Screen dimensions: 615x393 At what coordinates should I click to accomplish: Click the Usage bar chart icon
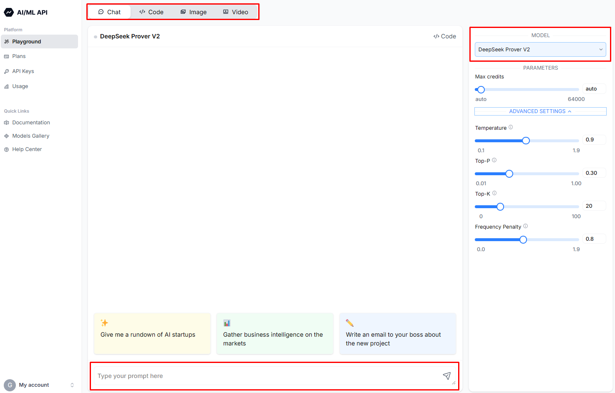[x=7, y=86]
